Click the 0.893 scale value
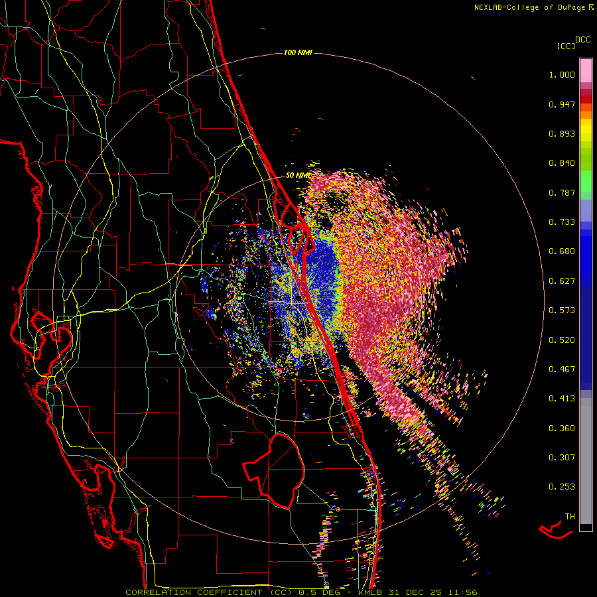597x597 pixels. pyautogui.click(x=562, y=133)
